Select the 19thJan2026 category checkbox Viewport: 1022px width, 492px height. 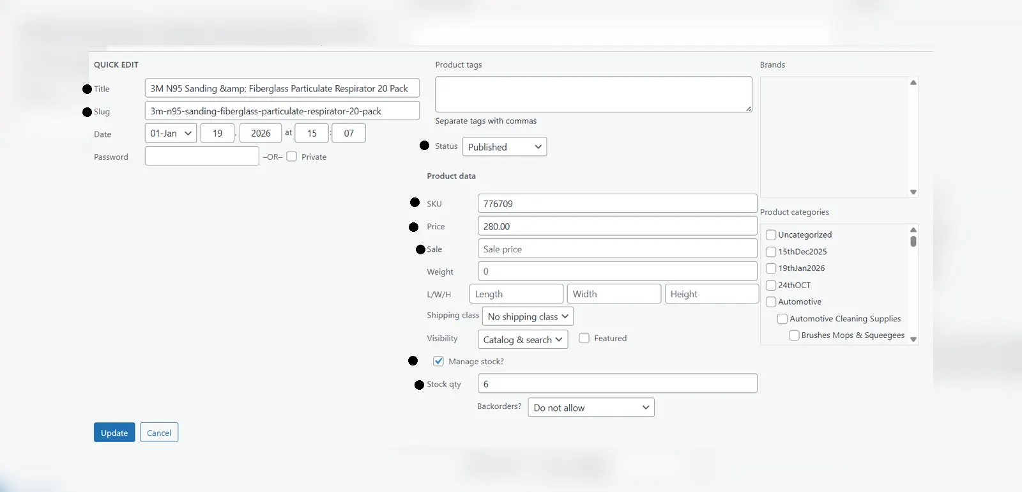tap(771, 268)
